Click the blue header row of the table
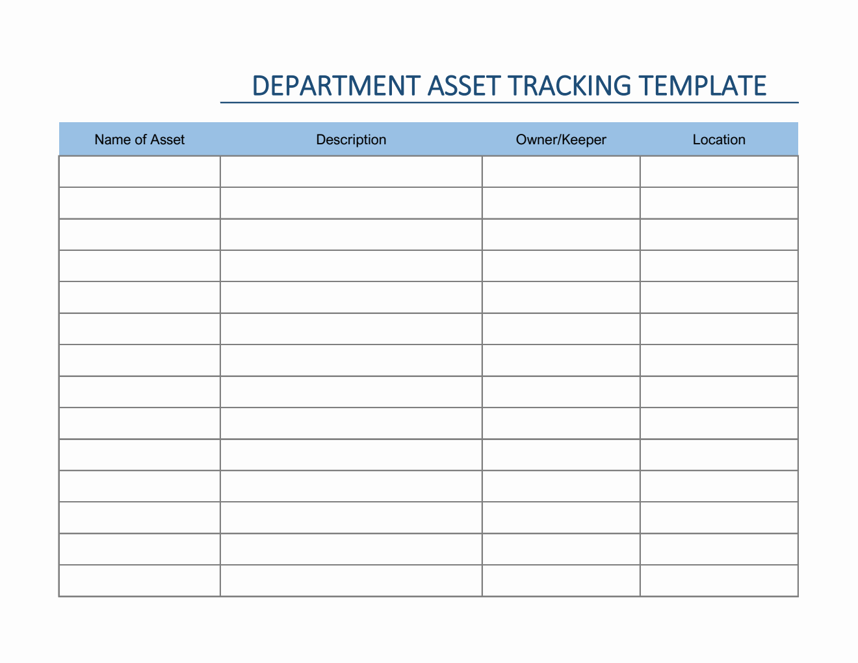 click(x=429, y=139)
